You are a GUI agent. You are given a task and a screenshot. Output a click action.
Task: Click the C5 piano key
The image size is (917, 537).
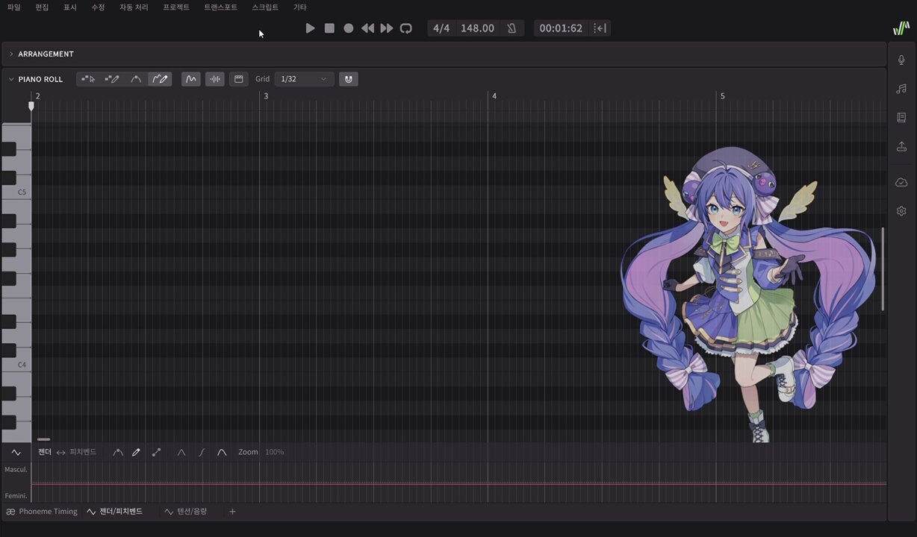16,192
